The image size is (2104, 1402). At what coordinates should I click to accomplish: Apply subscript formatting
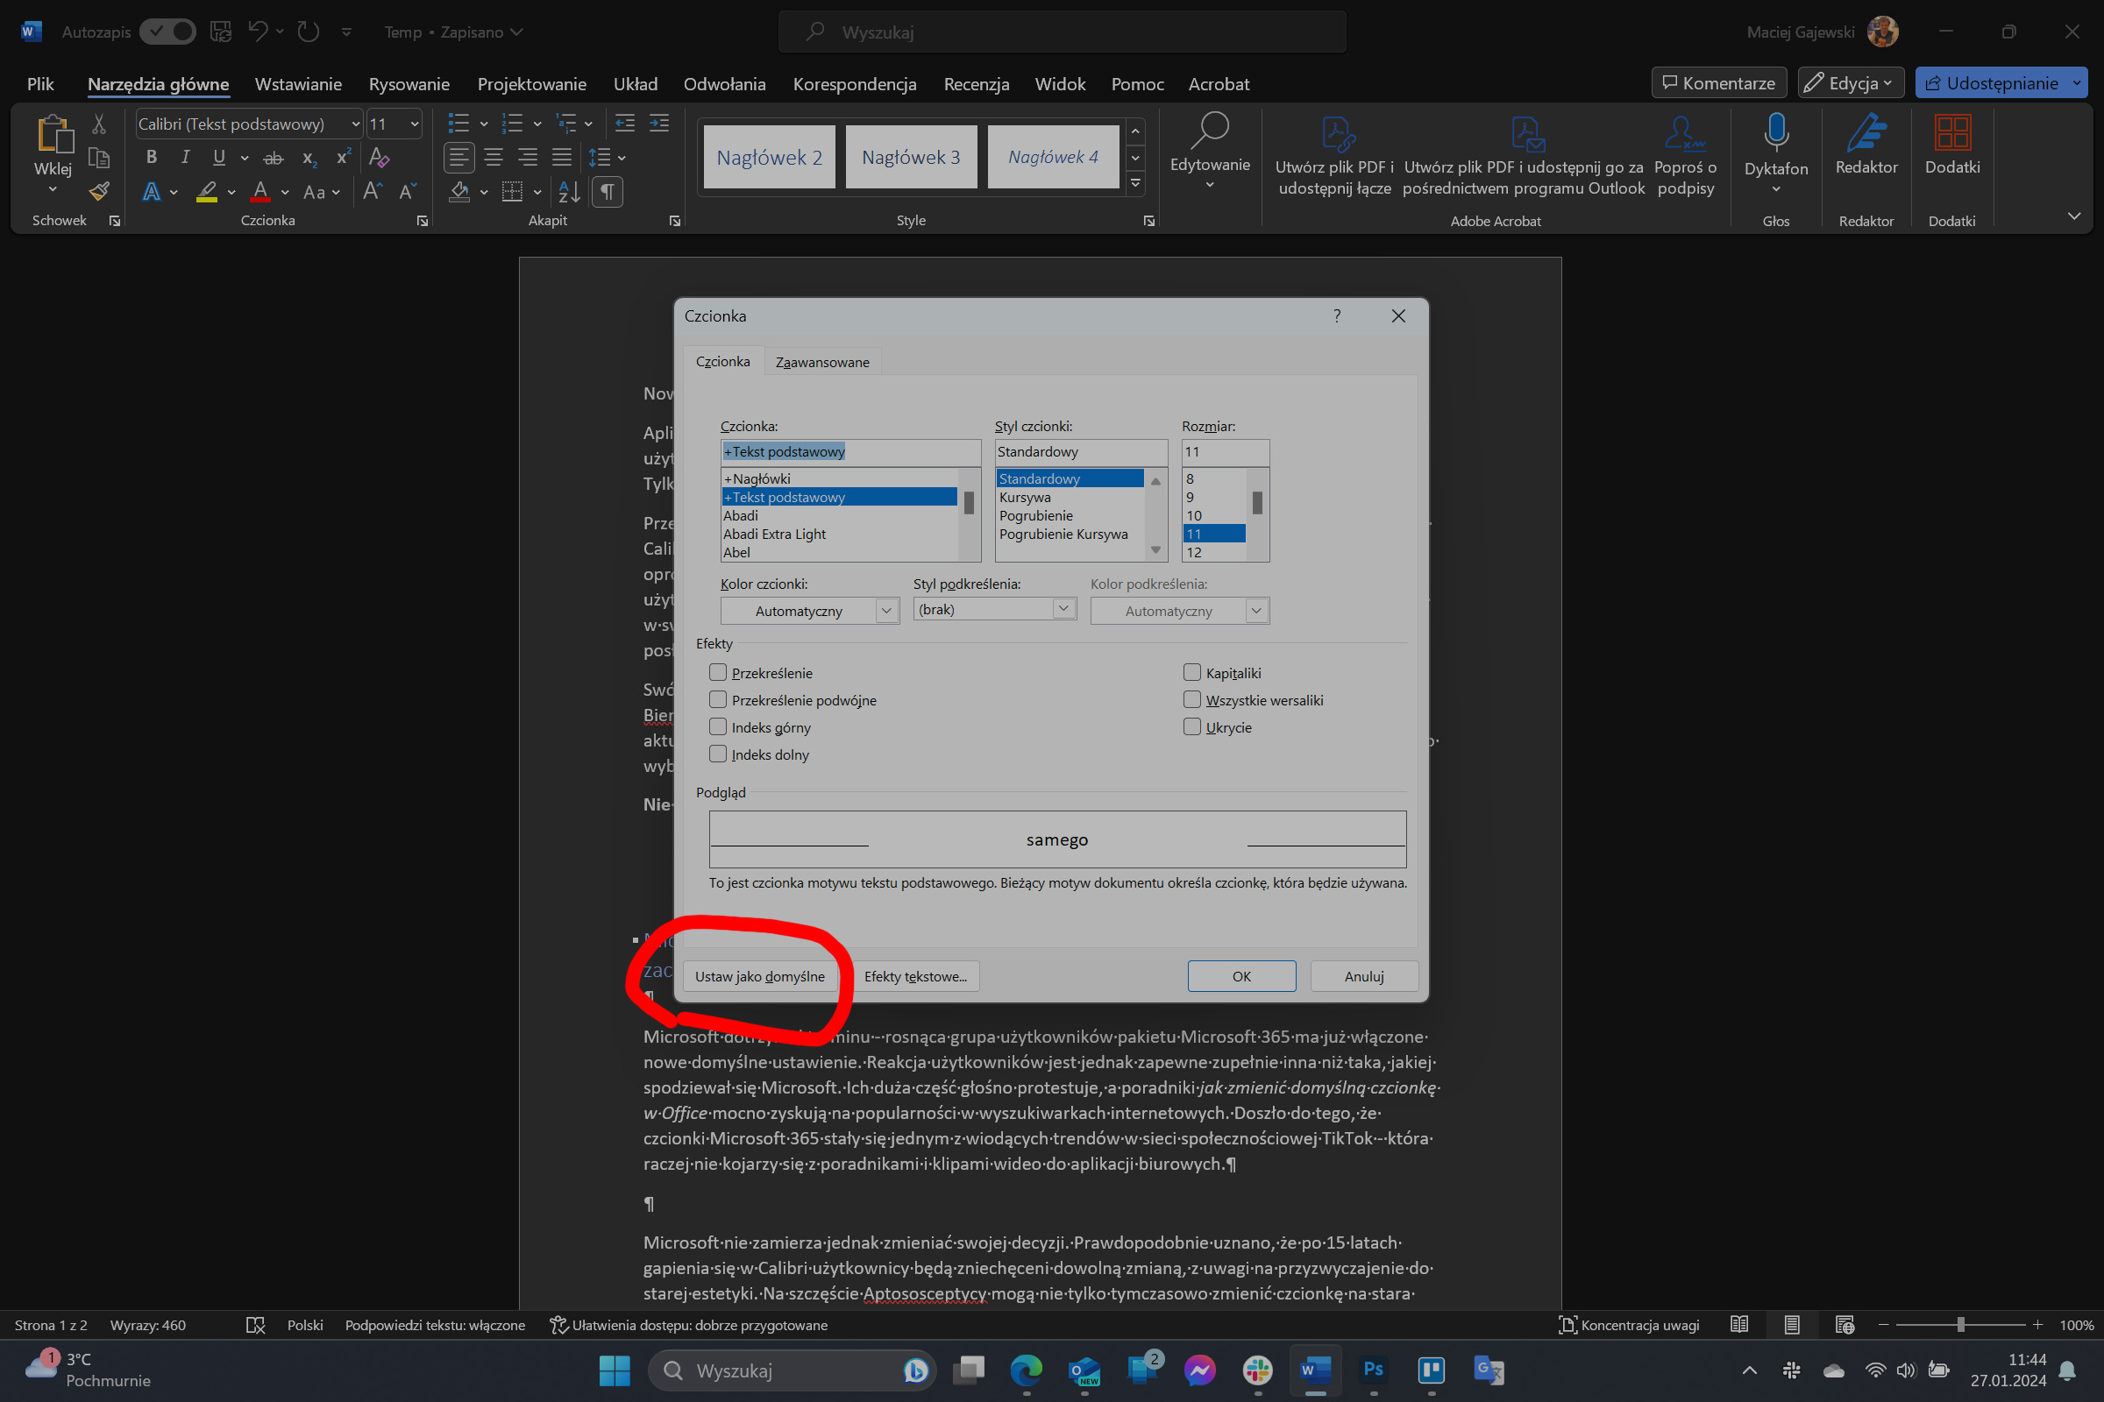click(x=309, y=159)
